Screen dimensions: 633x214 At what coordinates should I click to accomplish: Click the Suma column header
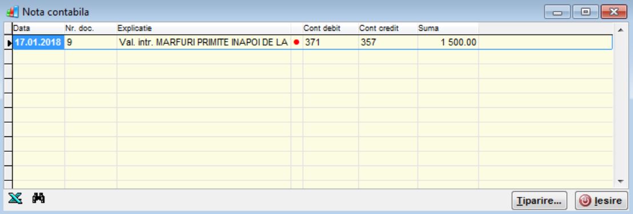[x=448, y=29]
